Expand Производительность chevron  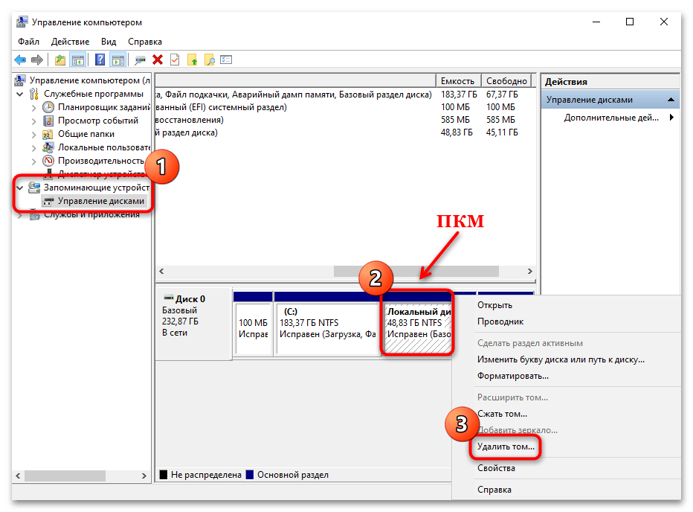pos(34,161)
